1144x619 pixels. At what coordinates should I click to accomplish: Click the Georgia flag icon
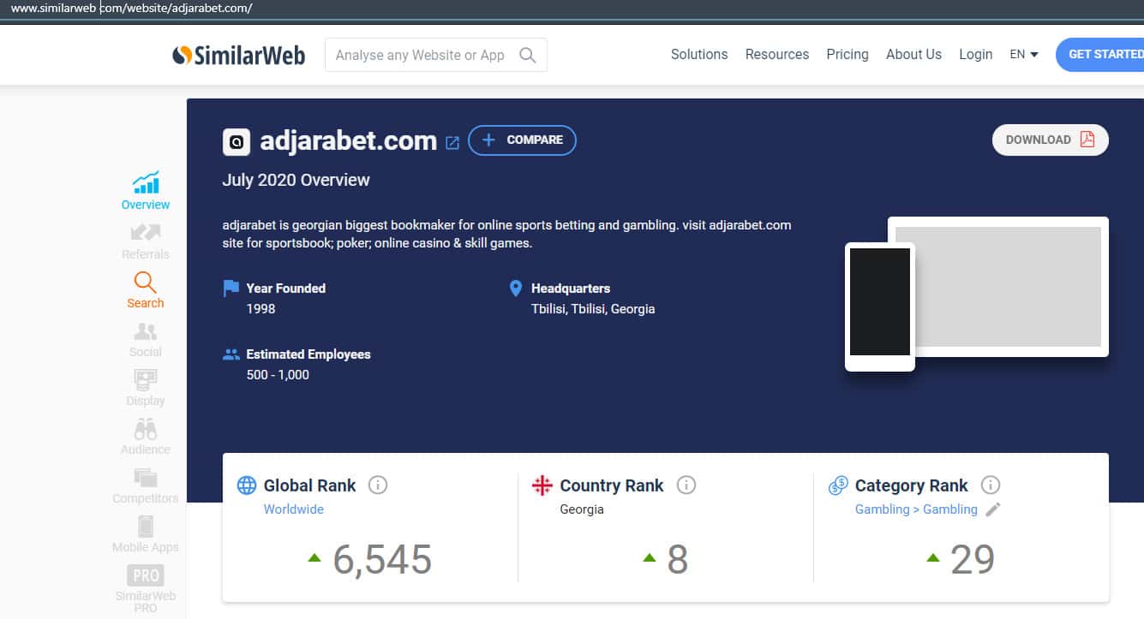click(542, 485)
